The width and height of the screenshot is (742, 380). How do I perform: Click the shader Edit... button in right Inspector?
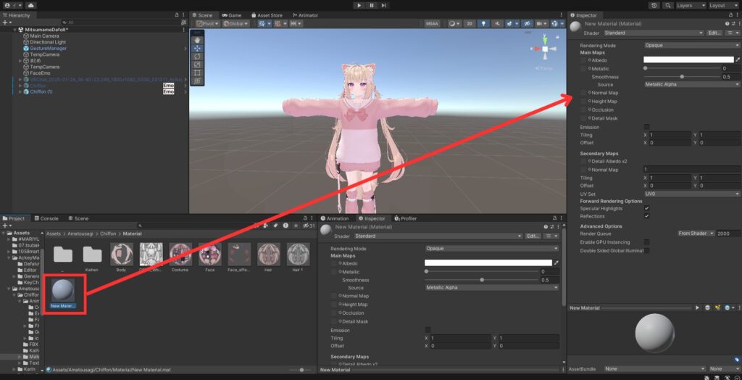(x=714, y=33)
